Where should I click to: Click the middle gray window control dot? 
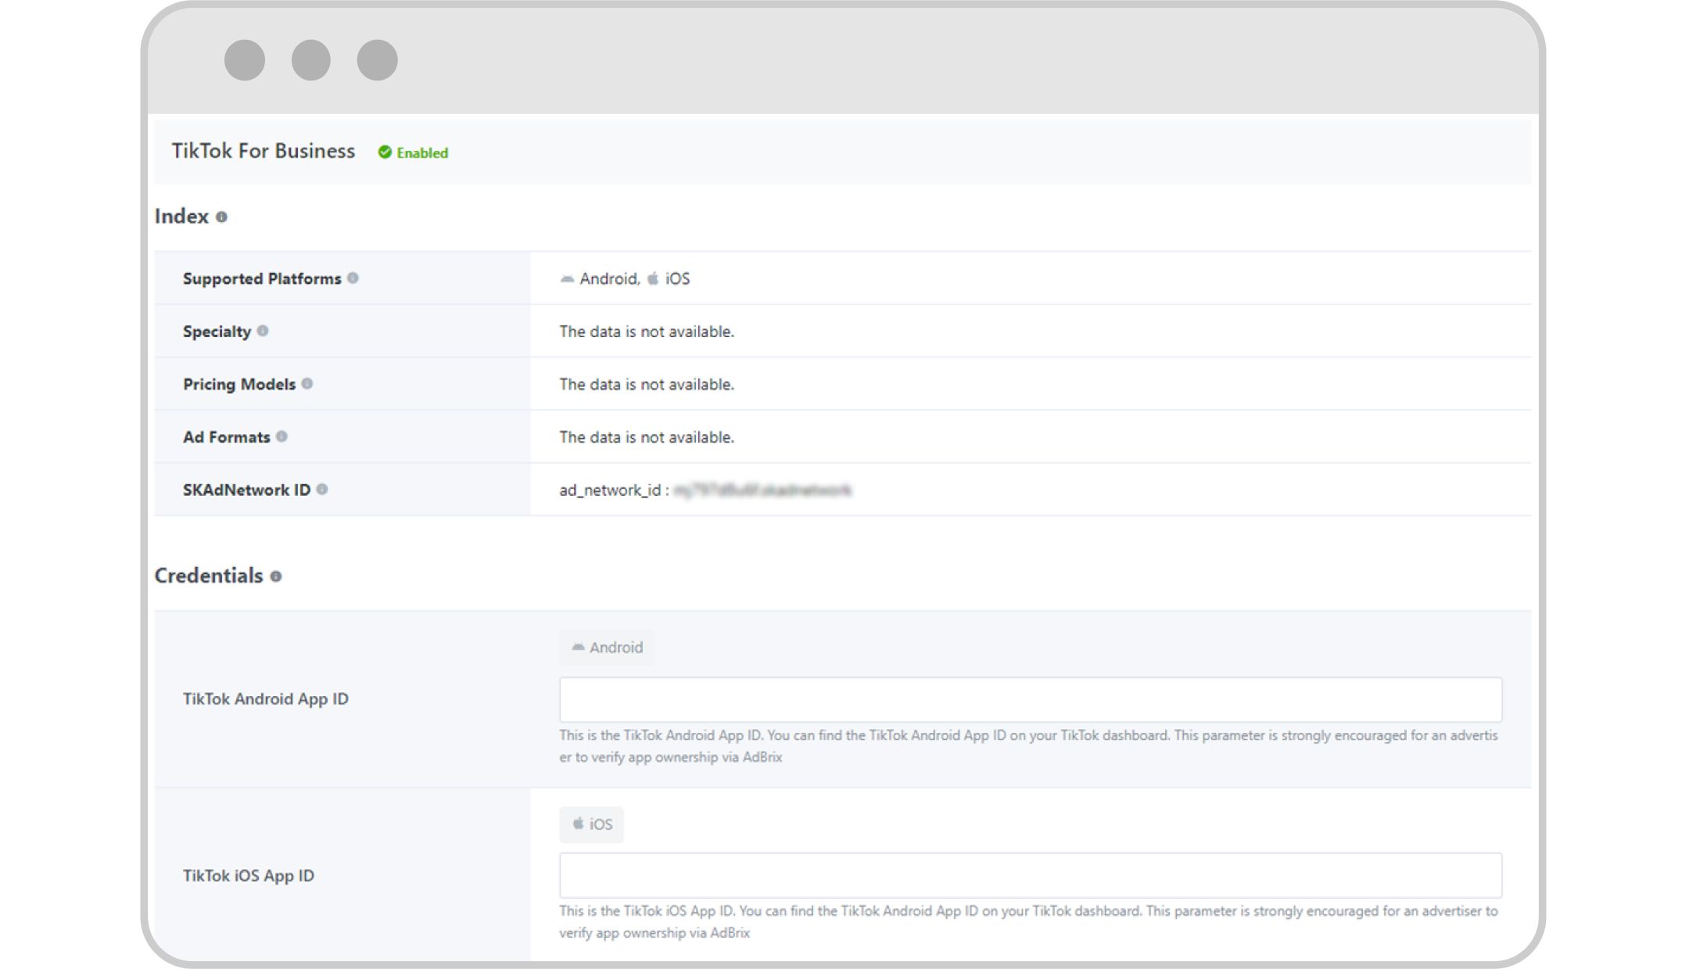[x=311, y=60]
